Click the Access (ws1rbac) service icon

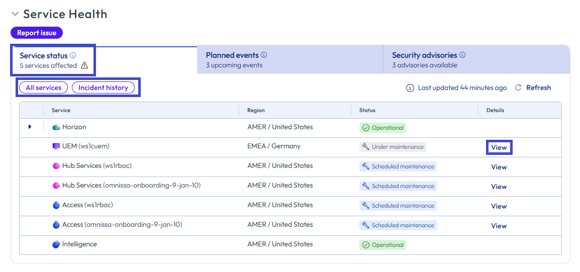[x=56, y=205]
